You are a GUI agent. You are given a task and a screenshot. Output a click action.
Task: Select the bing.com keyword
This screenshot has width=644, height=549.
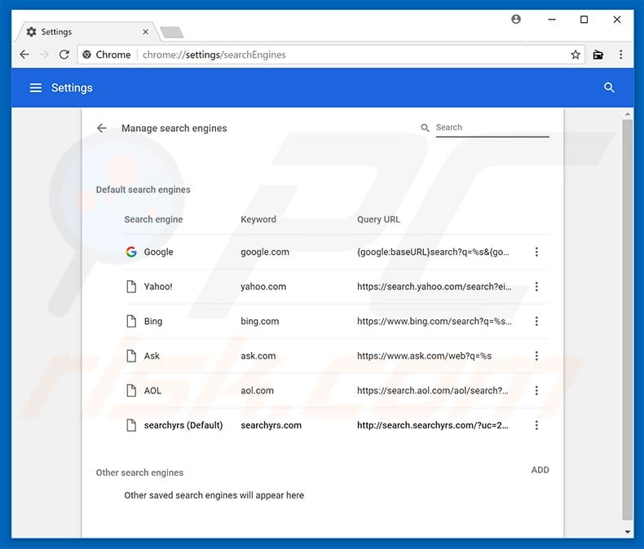pos(259,321)
